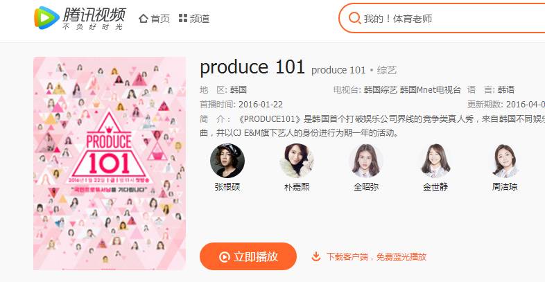This screenshot has width=545, height=282.
Task: Click the home icon beside 首页
Action: [144, 19]
